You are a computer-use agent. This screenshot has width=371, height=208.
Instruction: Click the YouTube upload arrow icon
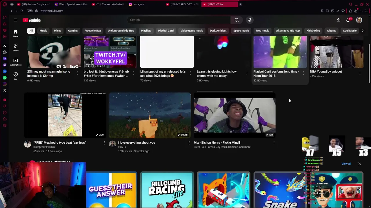point(339,20)
